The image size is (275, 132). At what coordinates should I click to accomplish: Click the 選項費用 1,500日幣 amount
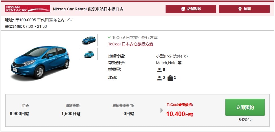pos(71,114)
